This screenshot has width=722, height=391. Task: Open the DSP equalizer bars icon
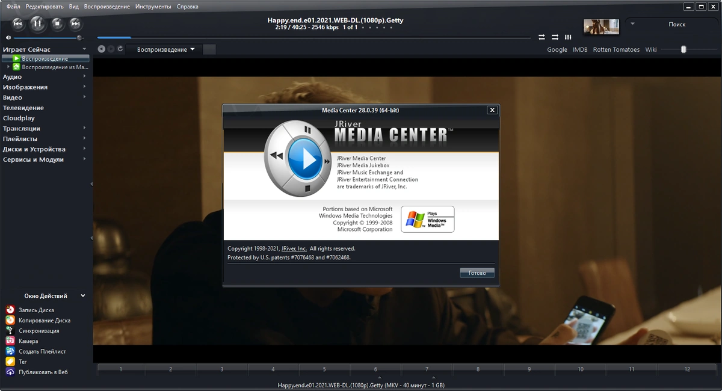coord(568,37)
